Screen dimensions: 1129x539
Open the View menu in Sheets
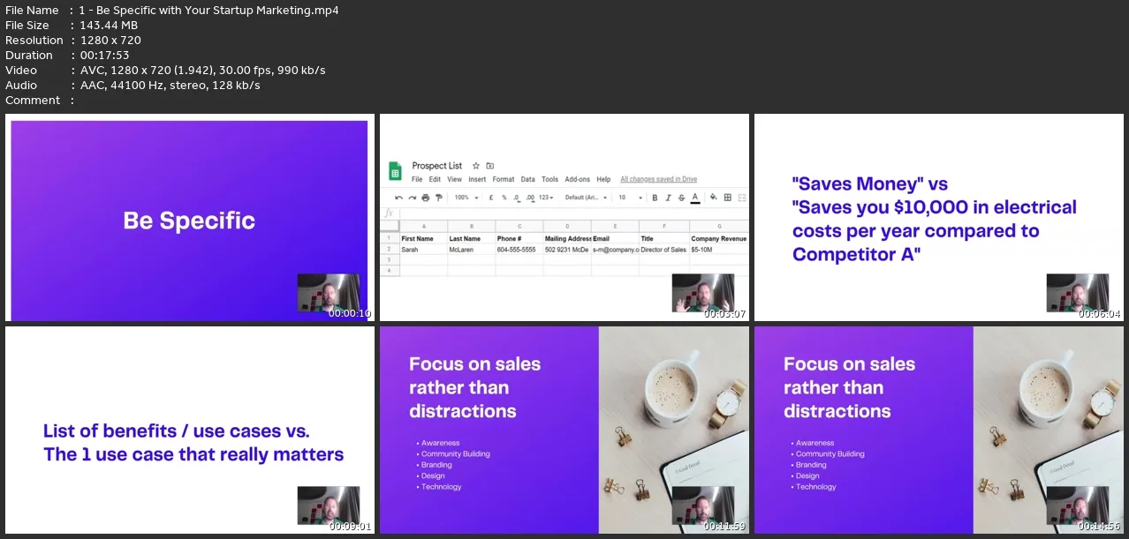tap(454, 179)
